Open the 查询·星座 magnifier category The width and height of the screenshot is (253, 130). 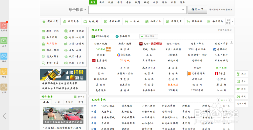pyautogui.click(x=50, y=63)
